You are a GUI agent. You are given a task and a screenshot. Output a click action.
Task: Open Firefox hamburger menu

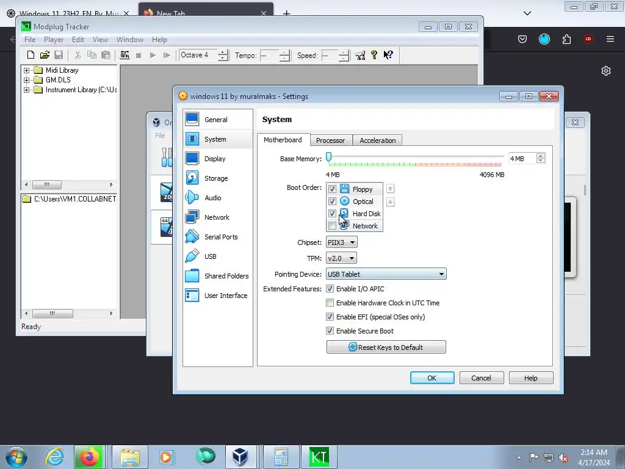[x=610, y=39]
